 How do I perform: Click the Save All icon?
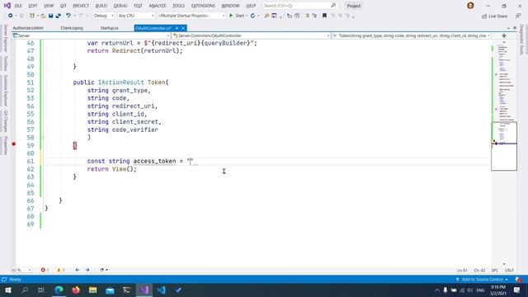[59, 16]
